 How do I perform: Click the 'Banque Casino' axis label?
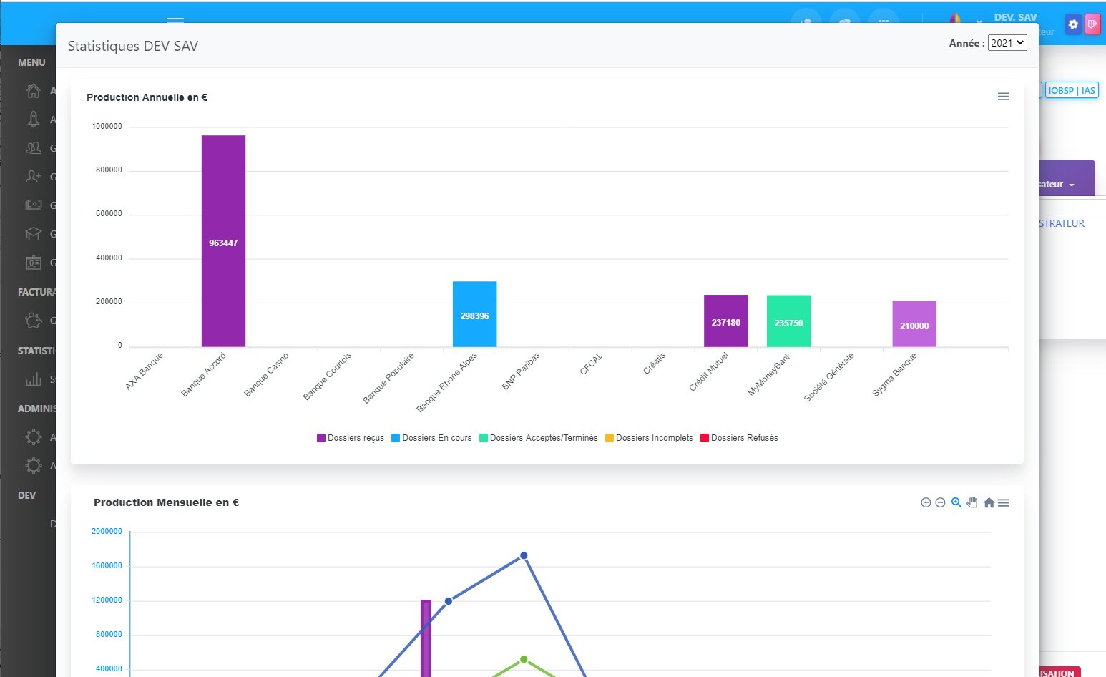pos(266,375)
